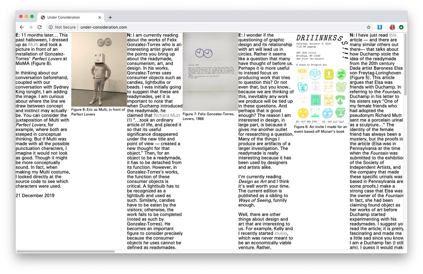
Task: Open the user profile avatar
Action: click(392, 27)
